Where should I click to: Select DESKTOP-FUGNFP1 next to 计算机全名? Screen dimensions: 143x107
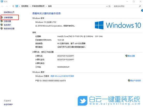coord(66,60)
